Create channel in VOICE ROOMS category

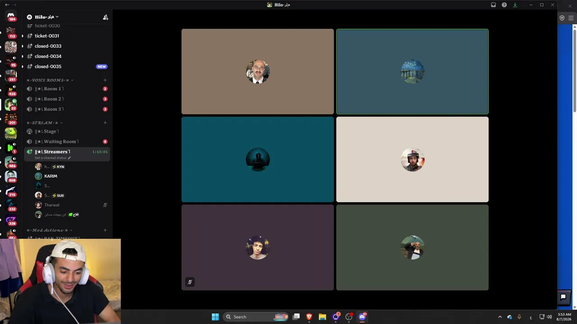tap(105, 80)
